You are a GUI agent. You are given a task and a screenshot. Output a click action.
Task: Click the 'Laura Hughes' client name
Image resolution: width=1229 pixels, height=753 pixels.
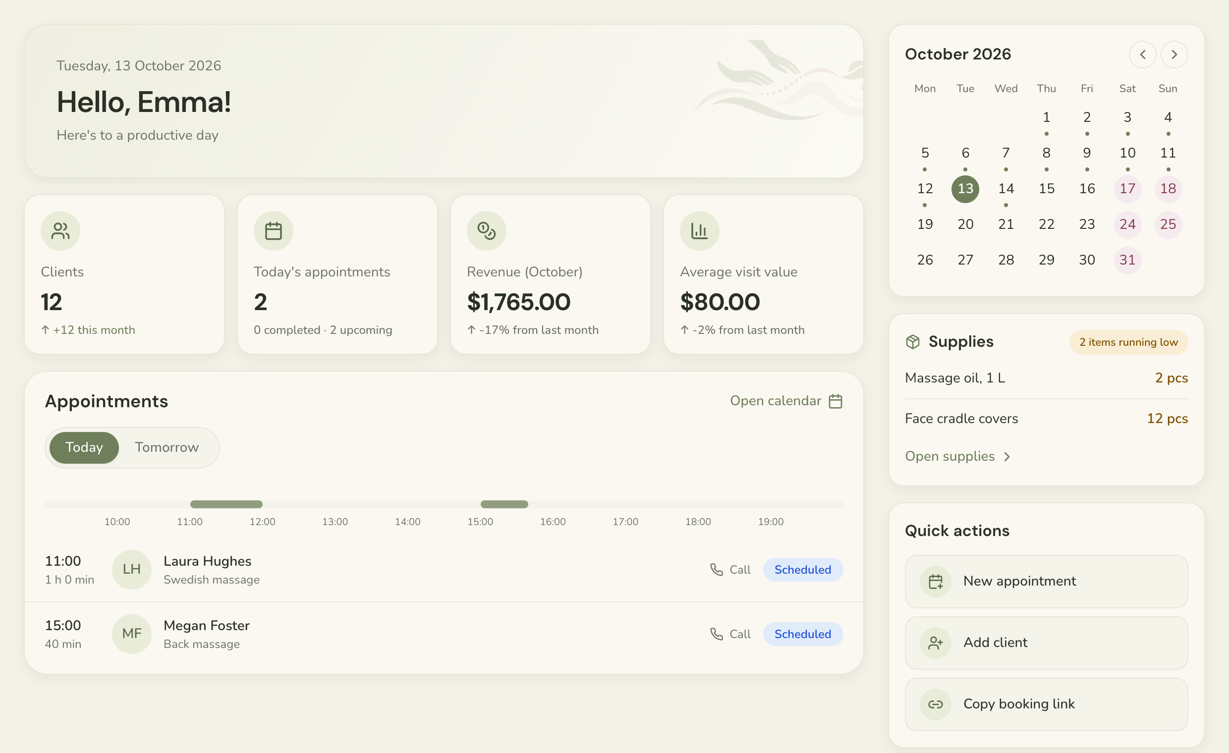tap(208, 561)
